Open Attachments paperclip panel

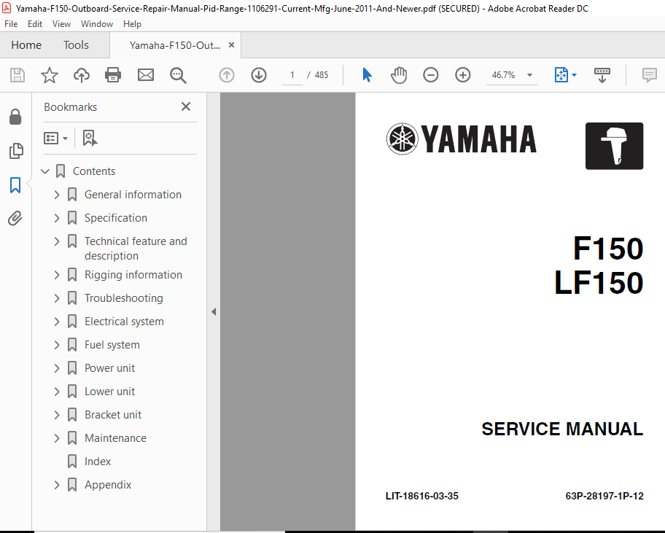pos(15,218)
